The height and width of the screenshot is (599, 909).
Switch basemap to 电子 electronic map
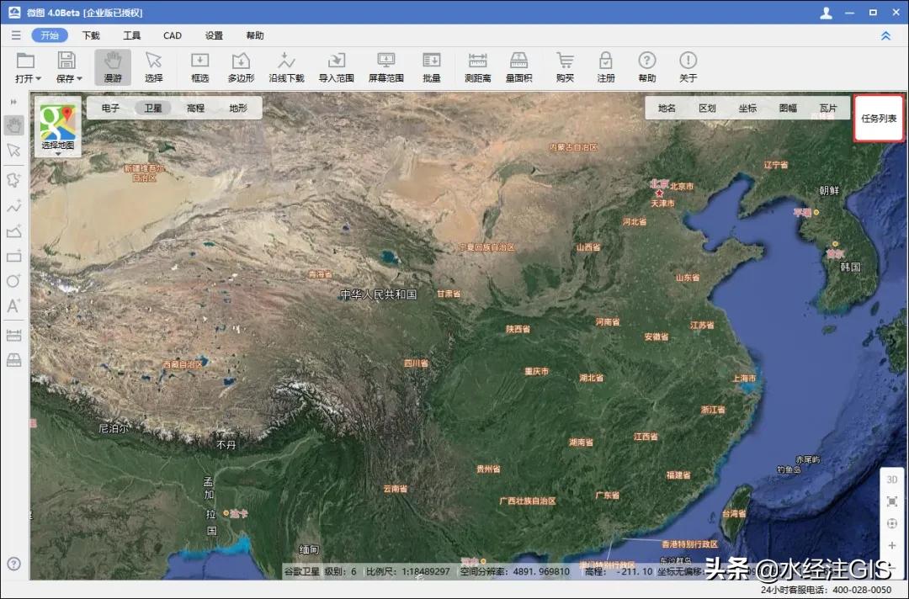coord(111,107)
